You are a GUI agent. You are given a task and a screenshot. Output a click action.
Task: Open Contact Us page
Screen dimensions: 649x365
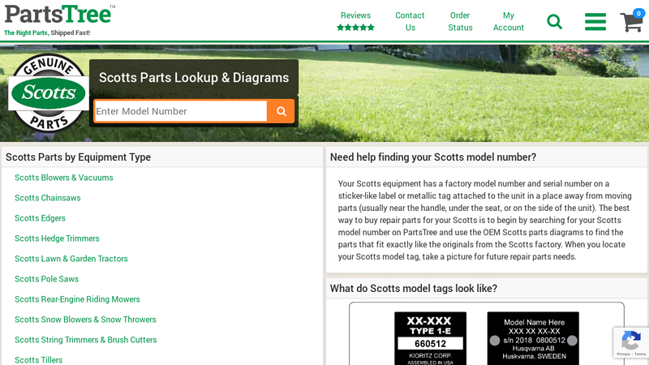pos(410,22)
